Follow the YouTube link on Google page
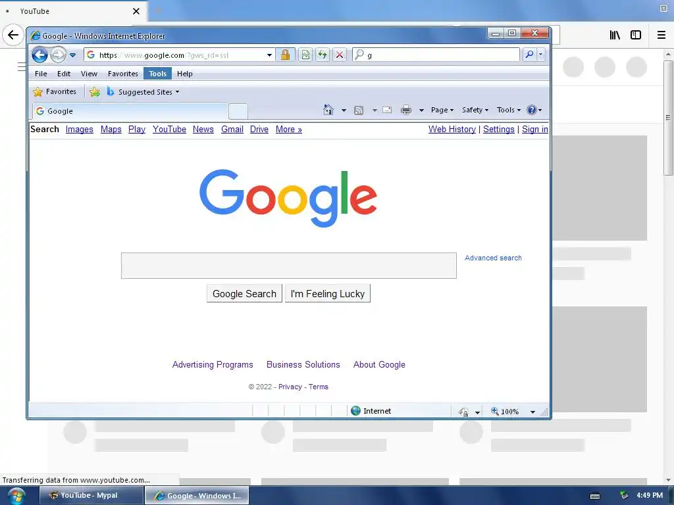Screen dimensions: 674x505 pos(169,130)
